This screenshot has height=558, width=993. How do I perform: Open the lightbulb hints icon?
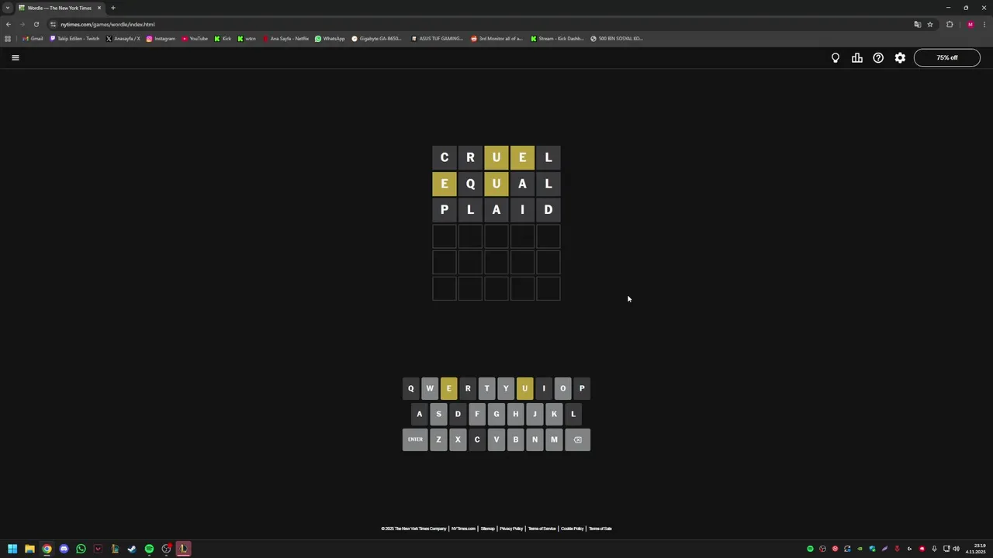[836, 57]
